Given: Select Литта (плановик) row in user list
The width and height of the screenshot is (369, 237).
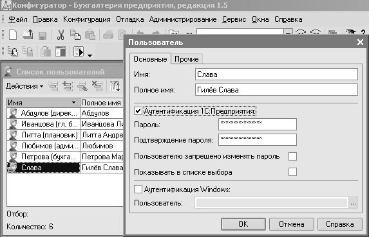Looking at the screenshot, I should tap(65, 135).
